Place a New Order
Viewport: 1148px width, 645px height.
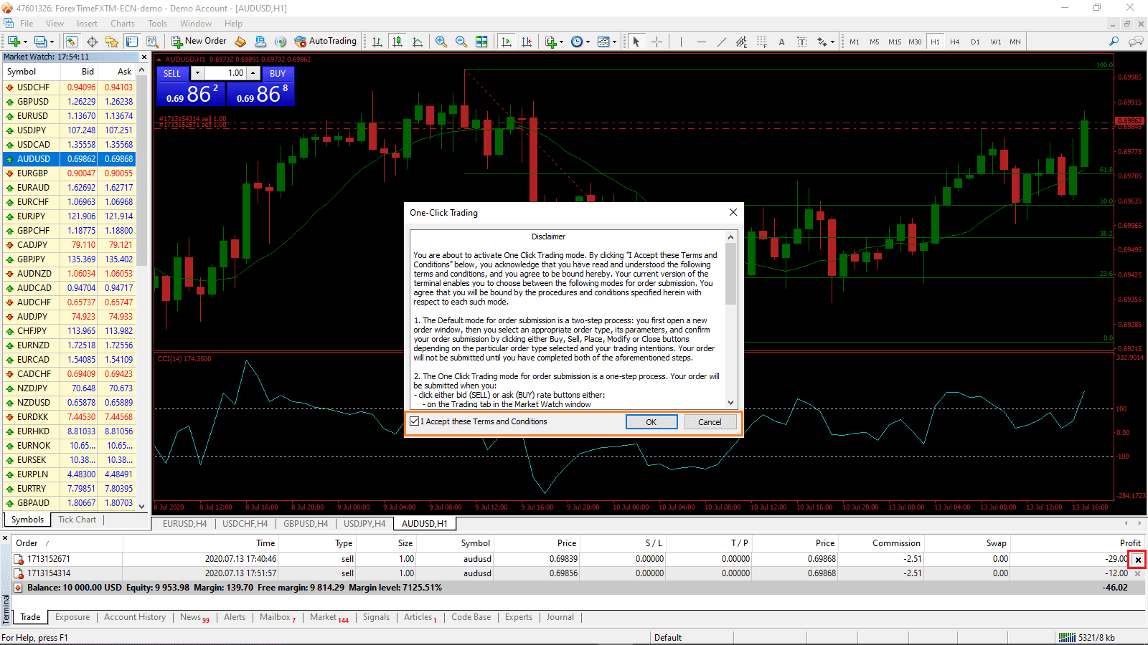point(199,41)
